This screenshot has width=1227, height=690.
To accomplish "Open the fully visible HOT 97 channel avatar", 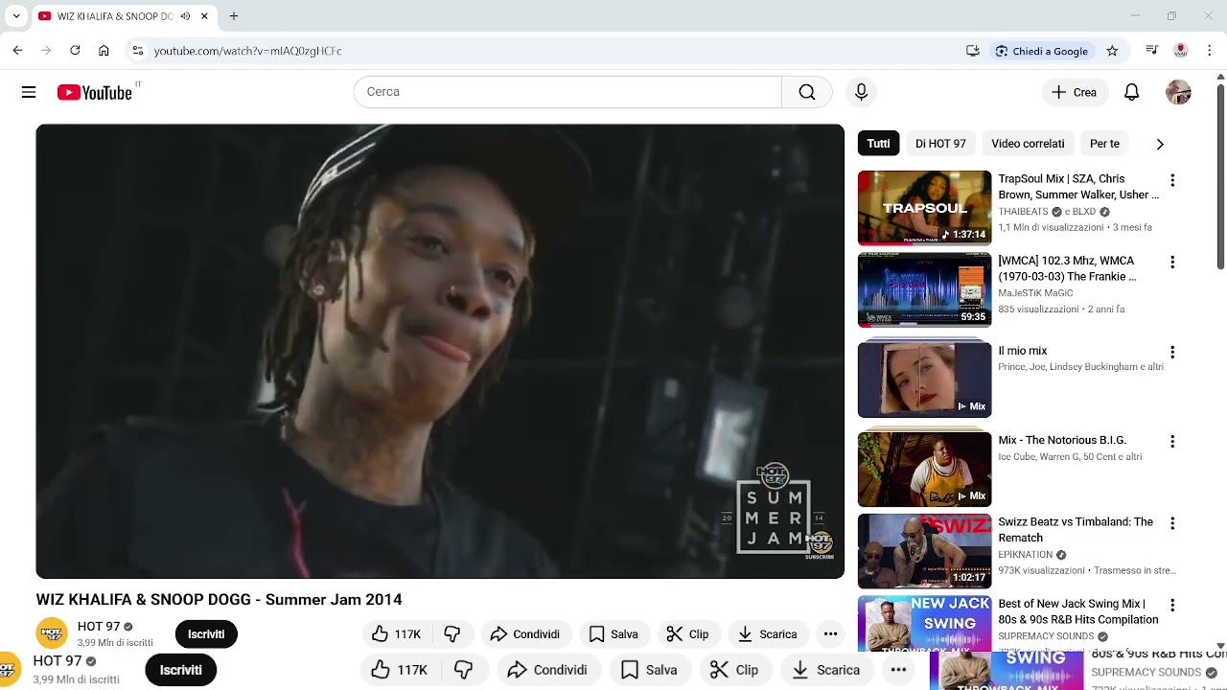I will pos(52,633).
